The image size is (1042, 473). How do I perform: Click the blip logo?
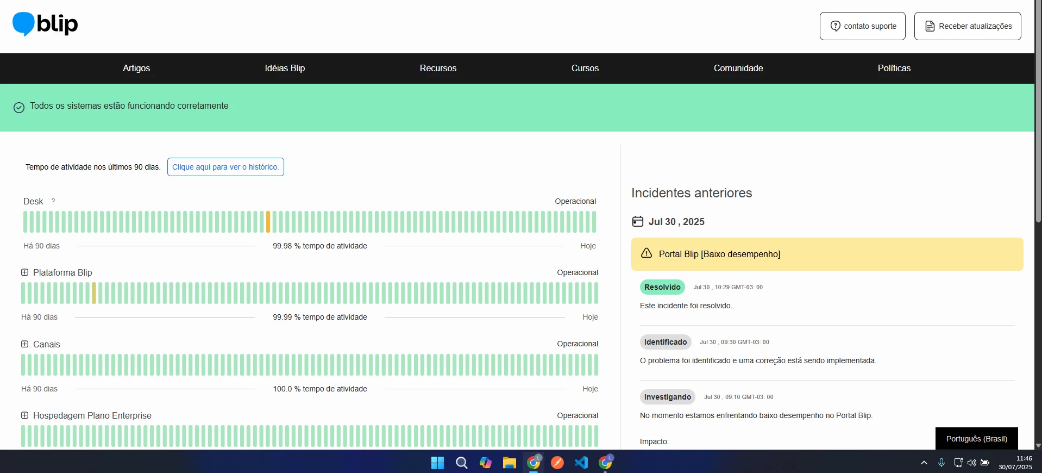tap(45, 24)
